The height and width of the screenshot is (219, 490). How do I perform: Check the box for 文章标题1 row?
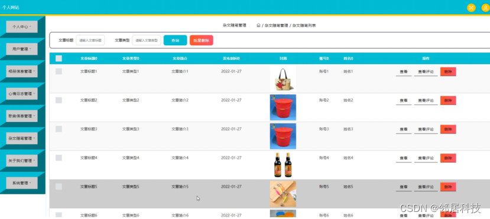point(59,72)
